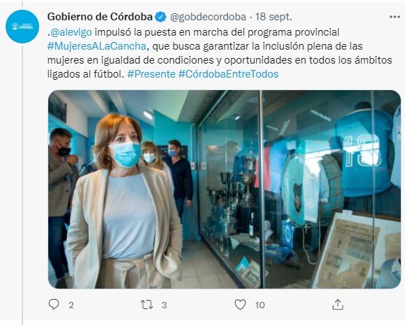Click the retweet count 3
This screenshot has width=405, height=325.
pyautogui.click(x=164, y=305)
